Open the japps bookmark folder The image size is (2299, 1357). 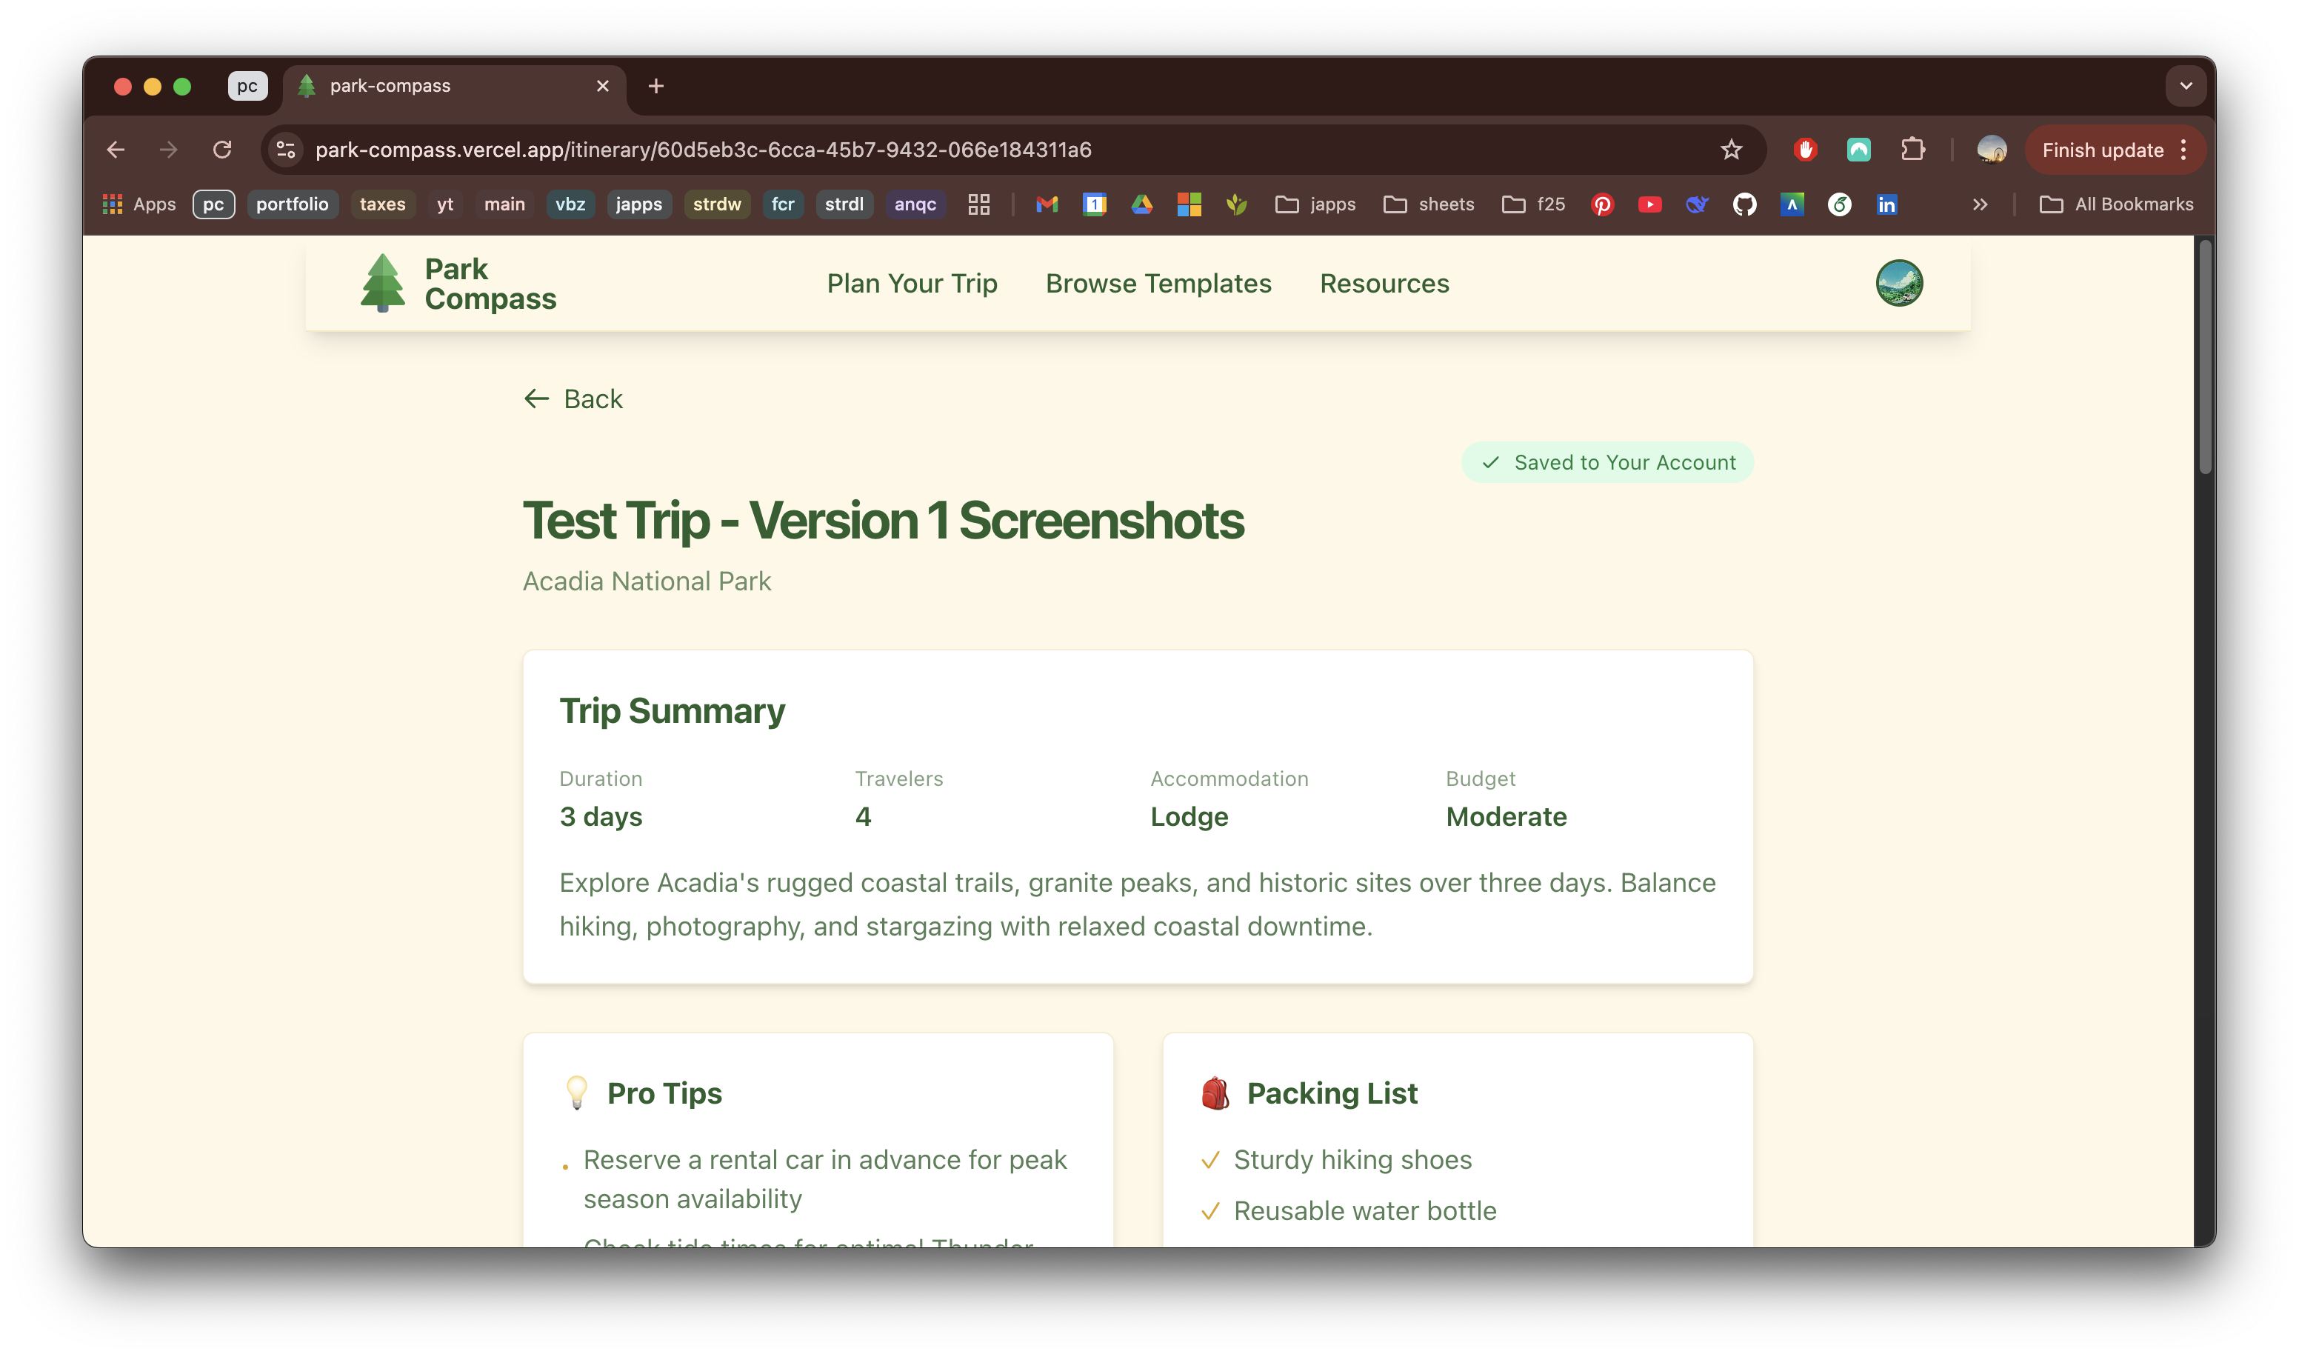[x=1315, y=204]
